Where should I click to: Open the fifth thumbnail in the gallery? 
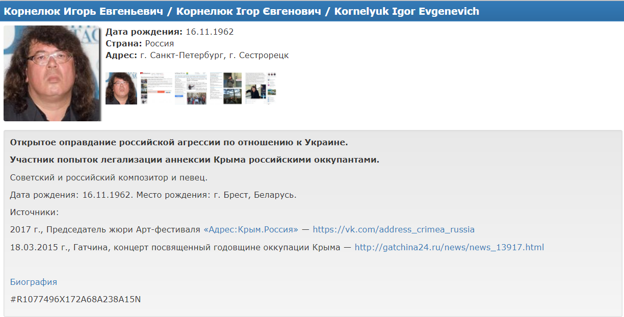[x=261, y=88]
